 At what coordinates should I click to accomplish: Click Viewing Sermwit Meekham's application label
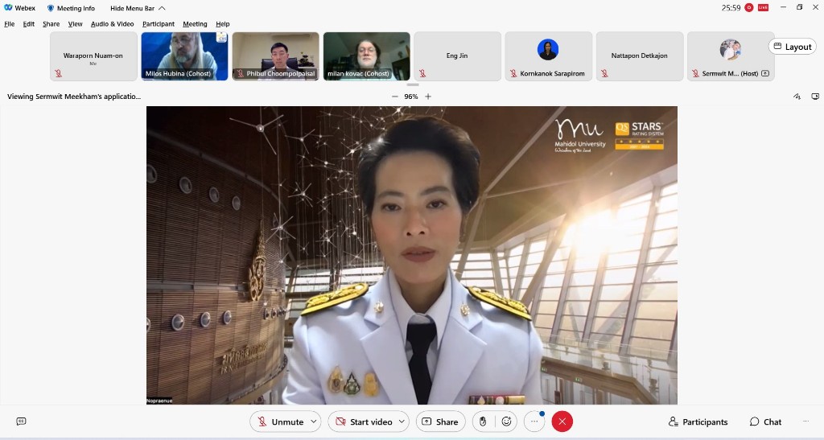click(x=74, y=97)
